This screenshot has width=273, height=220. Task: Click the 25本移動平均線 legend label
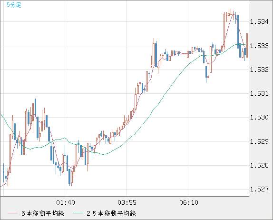click(111, 213)
